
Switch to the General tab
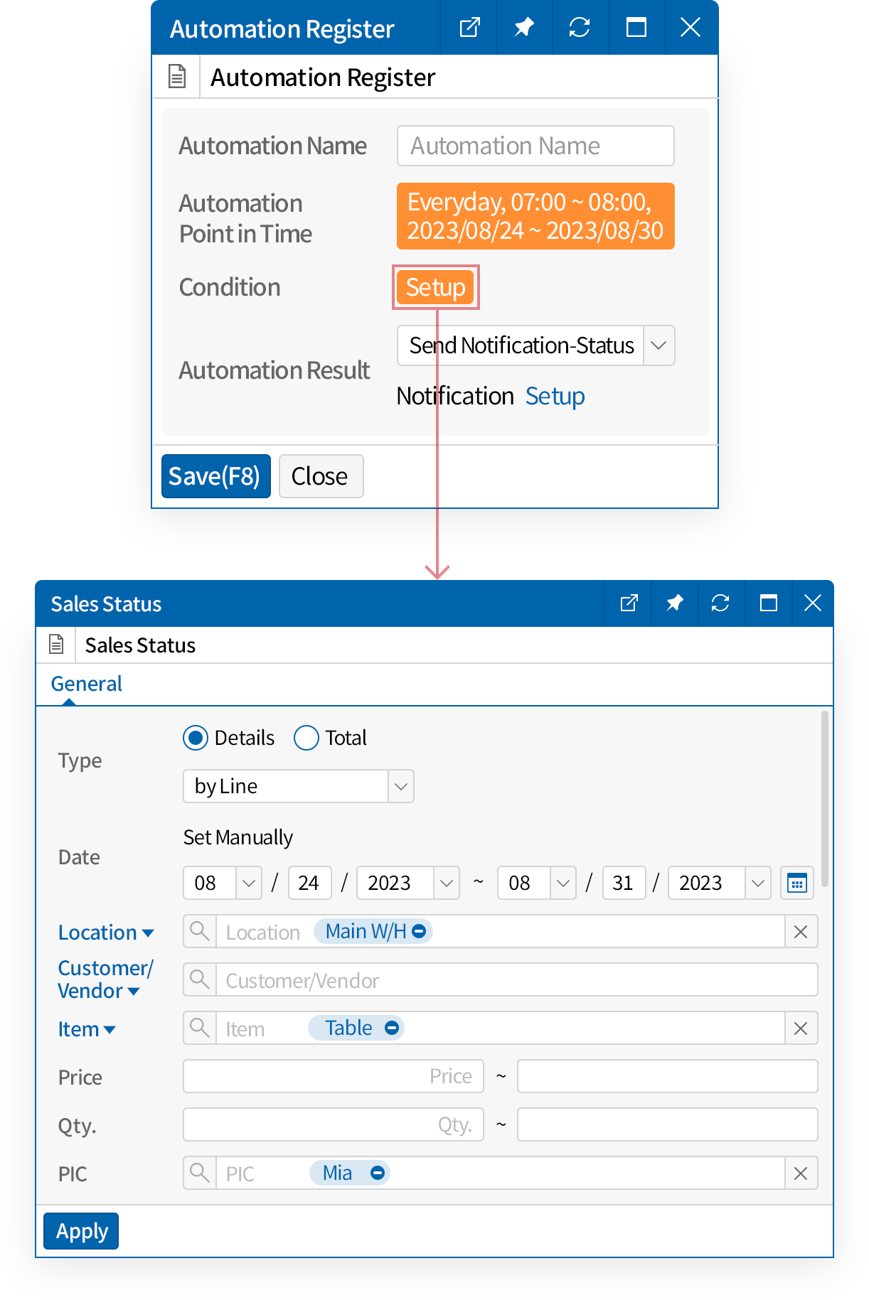(x=86, y=684)
